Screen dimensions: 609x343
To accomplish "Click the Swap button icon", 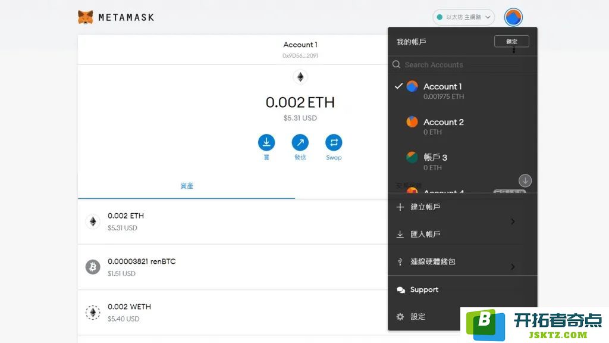I will tap(334, 142).
